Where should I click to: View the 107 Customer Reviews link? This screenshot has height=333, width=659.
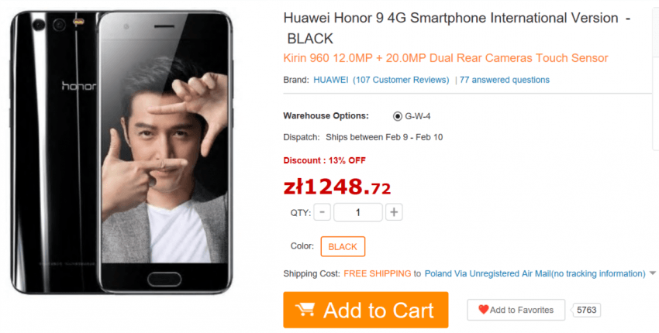[x=401, y=80]
